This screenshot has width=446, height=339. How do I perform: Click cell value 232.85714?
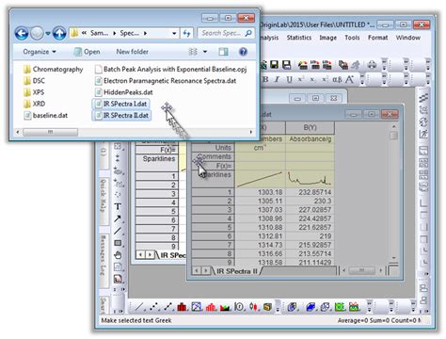pos(310,192)
